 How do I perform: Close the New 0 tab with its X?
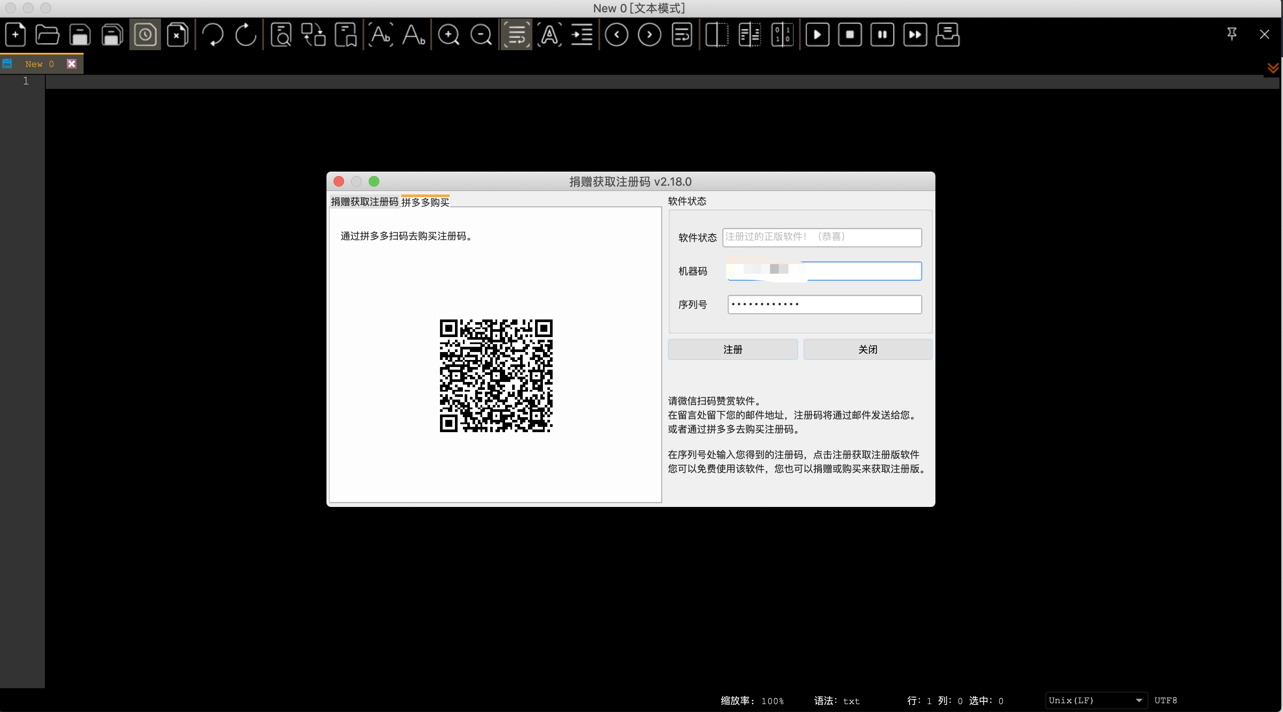72,64
